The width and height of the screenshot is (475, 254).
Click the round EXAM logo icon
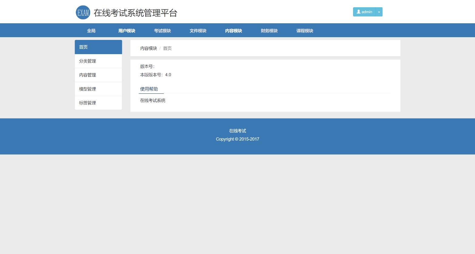[x=83, y=12]
